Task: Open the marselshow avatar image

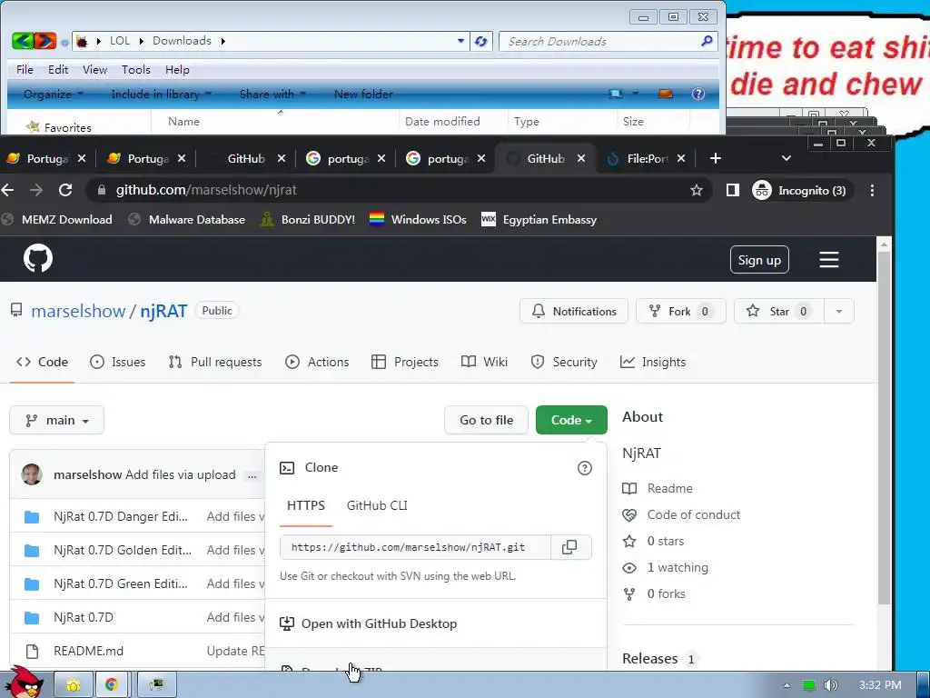Action: (x=32, y=474)
